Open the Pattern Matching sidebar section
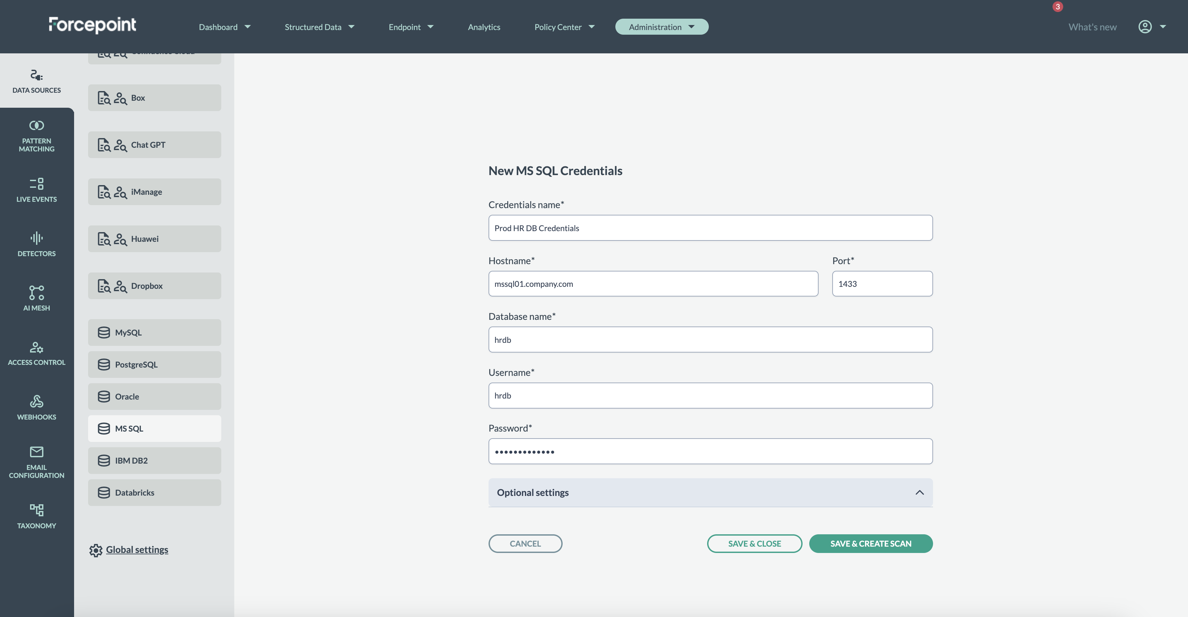The image size is (1188, 617). coord(36,136)
